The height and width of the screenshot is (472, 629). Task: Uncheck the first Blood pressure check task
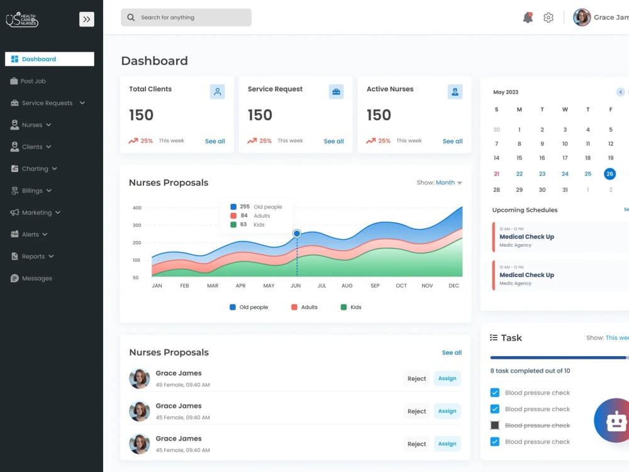click(494, 393)
